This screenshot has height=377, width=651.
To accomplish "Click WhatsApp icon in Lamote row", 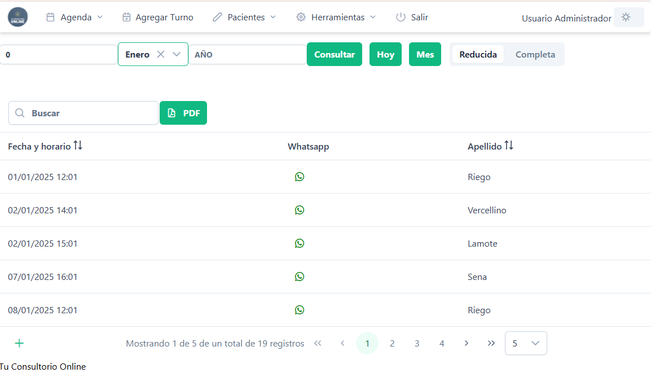I will click(300, 243).
